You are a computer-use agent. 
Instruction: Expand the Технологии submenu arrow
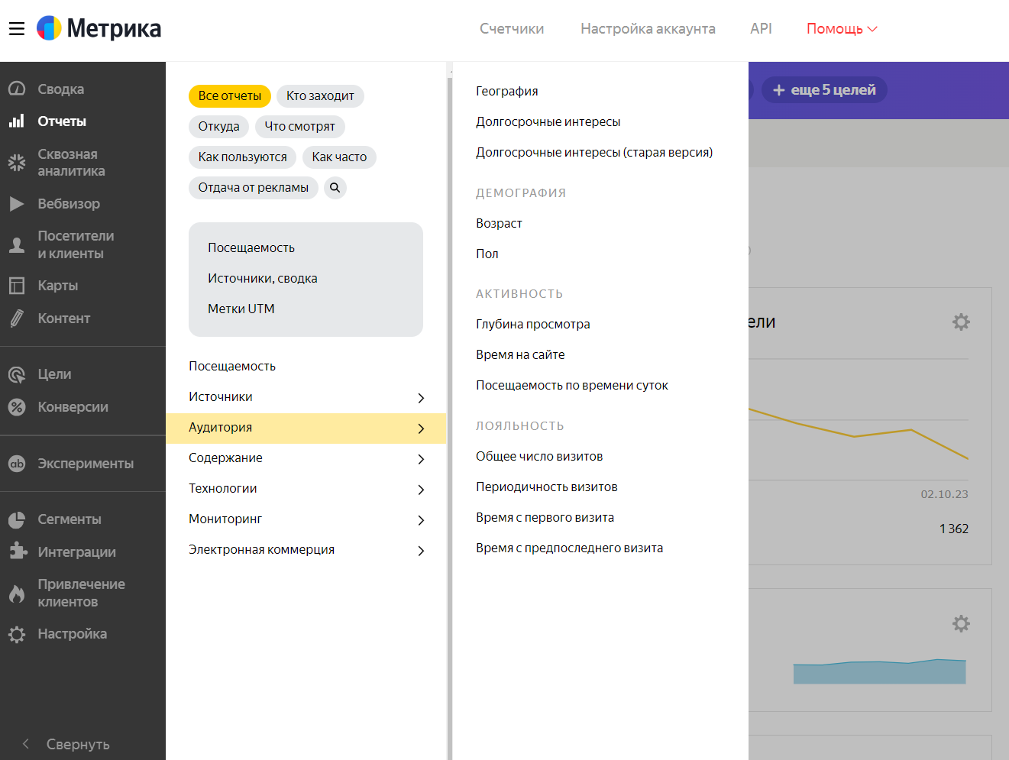421,490
